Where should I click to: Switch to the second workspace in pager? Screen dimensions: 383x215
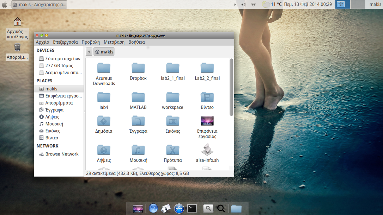pos(358,5)
